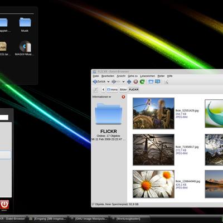The width and height of the screenshot is (223, 223).
Task: Open the Lesezeichen menu
Action: pos(148,76)
